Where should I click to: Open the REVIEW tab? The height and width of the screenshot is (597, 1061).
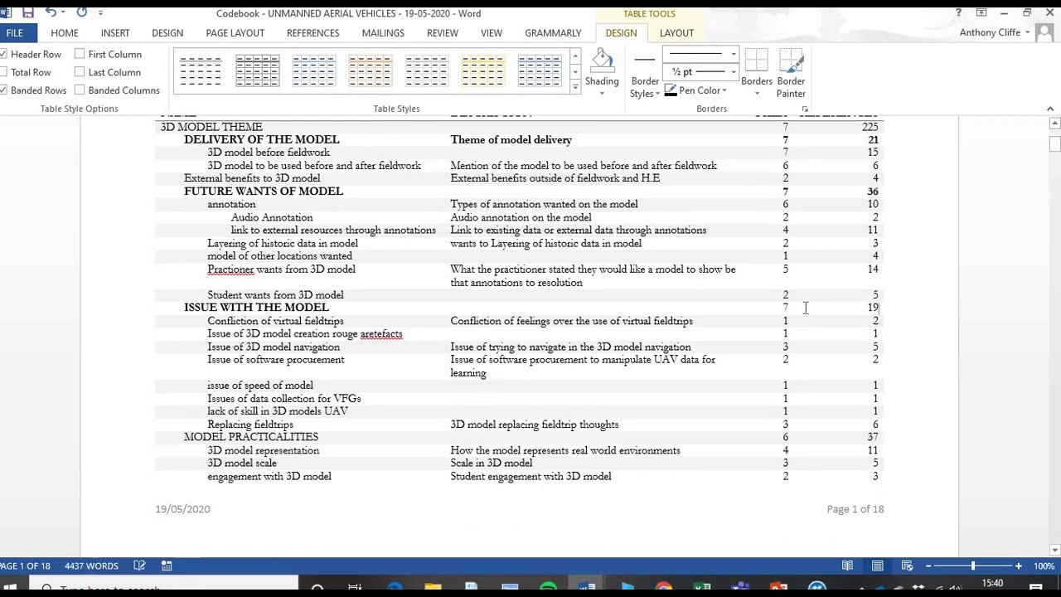click(443, 33)
